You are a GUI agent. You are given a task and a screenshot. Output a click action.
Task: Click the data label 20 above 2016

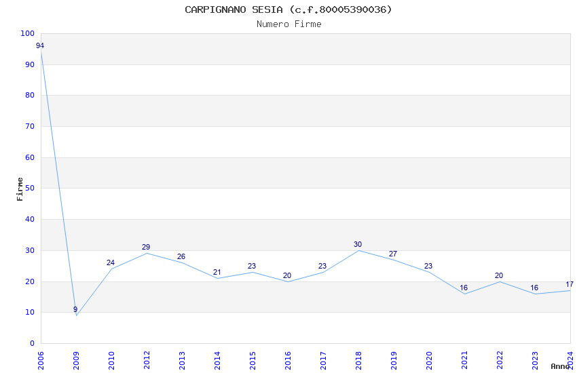[287, 275]
